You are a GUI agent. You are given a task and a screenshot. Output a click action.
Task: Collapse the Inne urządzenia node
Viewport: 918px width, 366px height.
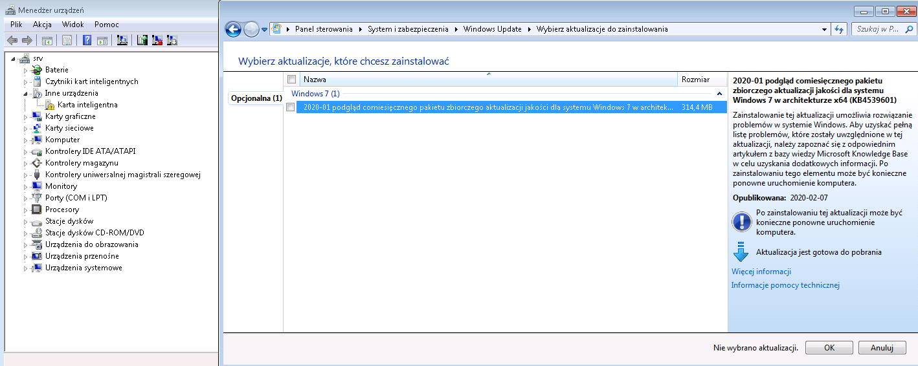[x=27, y=93]
